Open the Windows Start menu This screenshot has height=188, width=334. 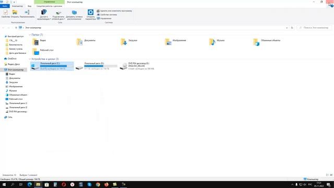point(4,184)
